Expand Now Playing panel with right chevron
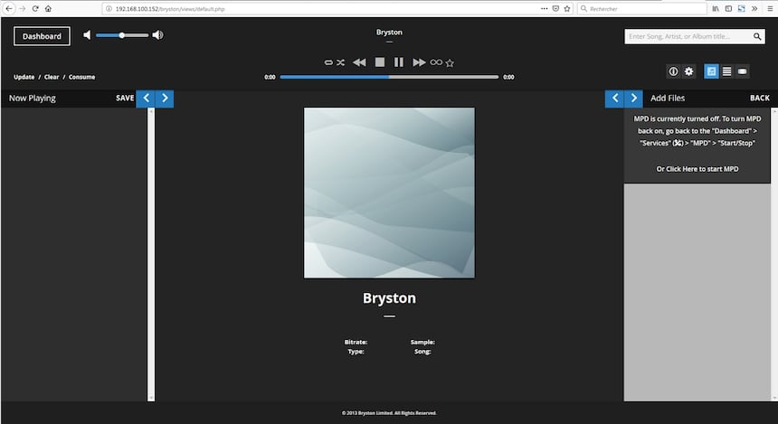Screen dimensions: 778x424 pos(165,99)
